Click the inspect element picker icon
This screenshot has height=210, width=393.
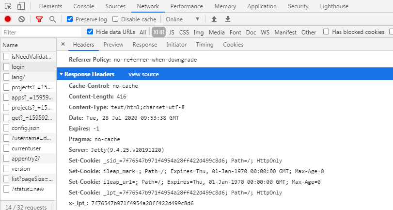[x=8, y=6]
